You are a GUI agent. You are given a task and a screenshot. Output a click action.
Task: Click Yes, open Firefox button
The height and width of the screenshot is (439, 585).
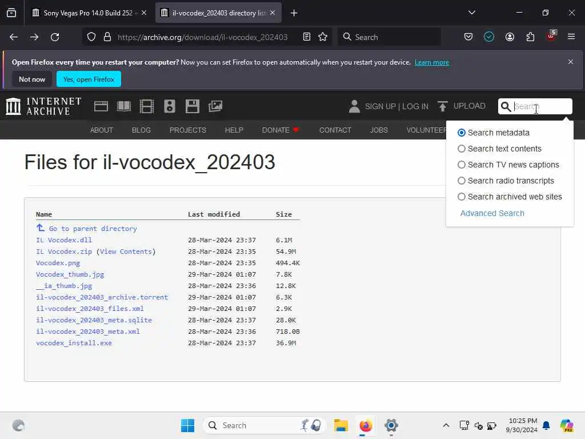pos(89,79)
